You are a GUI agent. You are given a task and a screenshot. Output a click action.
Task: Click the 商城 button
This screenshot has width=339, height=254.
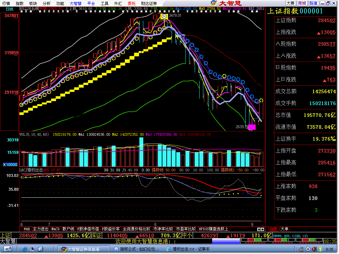(302, 3)
